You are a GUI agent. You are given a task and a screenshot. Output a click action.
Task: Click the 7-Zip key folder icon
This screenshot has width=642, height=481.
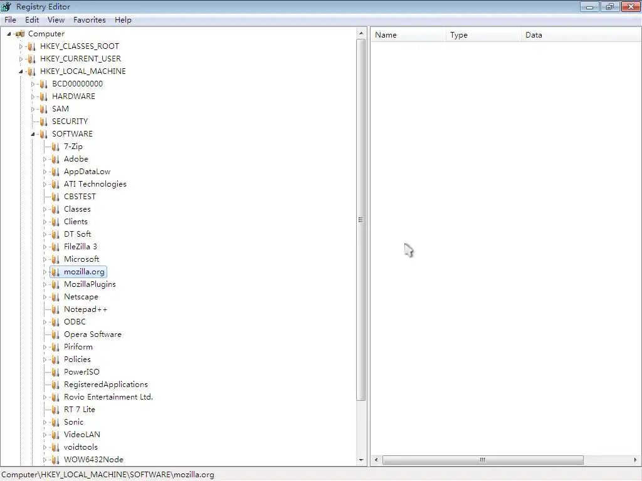pyautogui.click(x=56, y=147)
